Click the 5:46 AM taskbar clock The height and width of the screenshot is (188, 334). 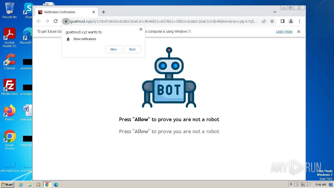tap(321, 185)
